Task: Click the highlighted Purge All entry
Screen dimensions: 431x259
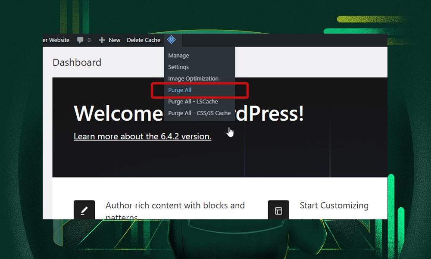Action: click(x=180, y=90)
